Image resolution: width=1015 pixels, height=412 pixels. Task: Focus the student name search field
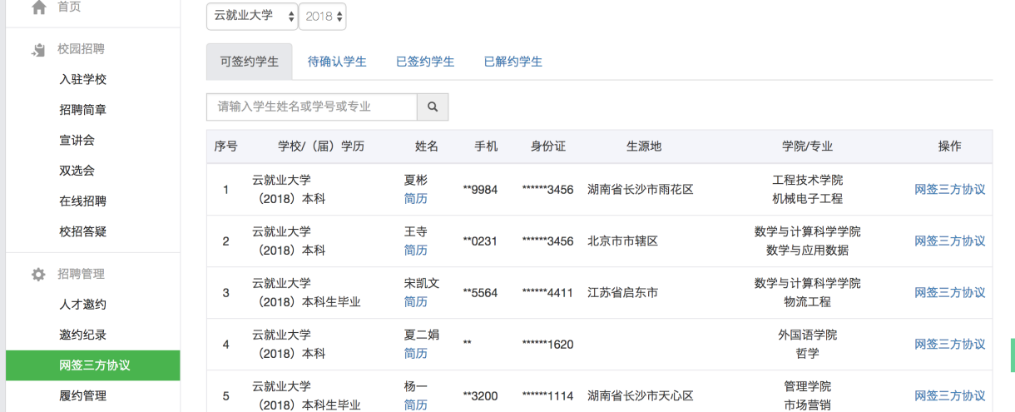coord(311,107)
